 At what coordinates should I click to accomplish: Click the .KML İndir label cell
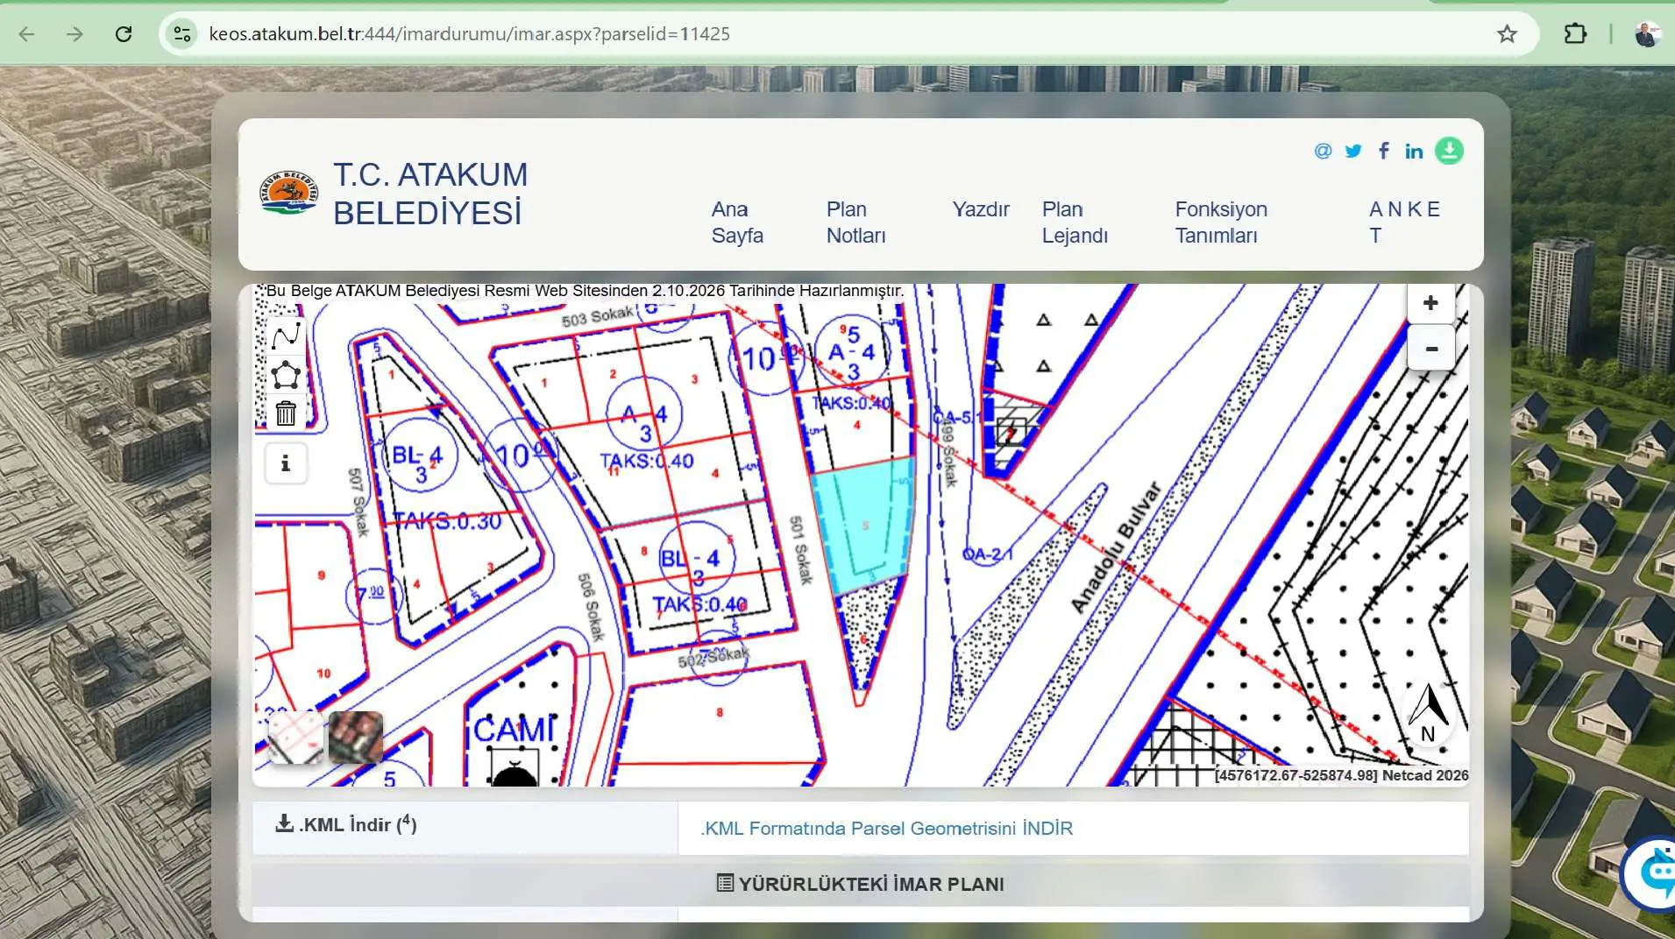465,828
